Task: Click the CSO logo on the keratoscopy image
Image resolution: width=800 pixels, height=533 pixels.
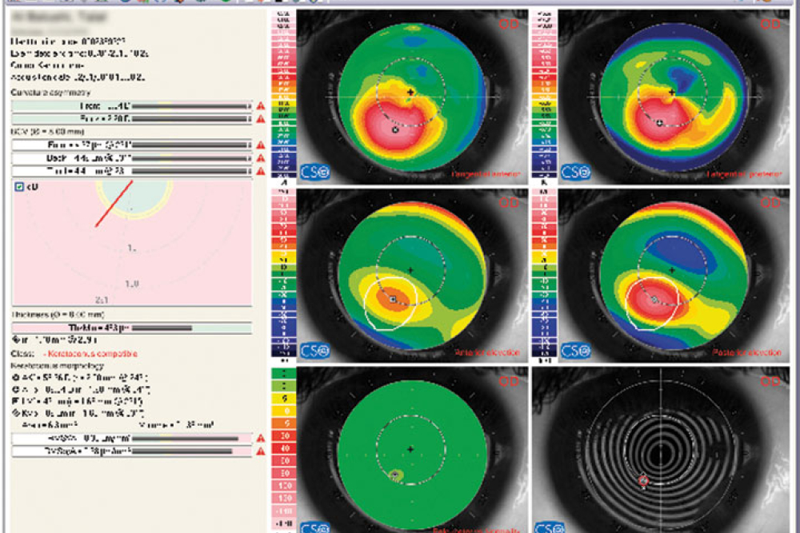Action: (551, 527)
